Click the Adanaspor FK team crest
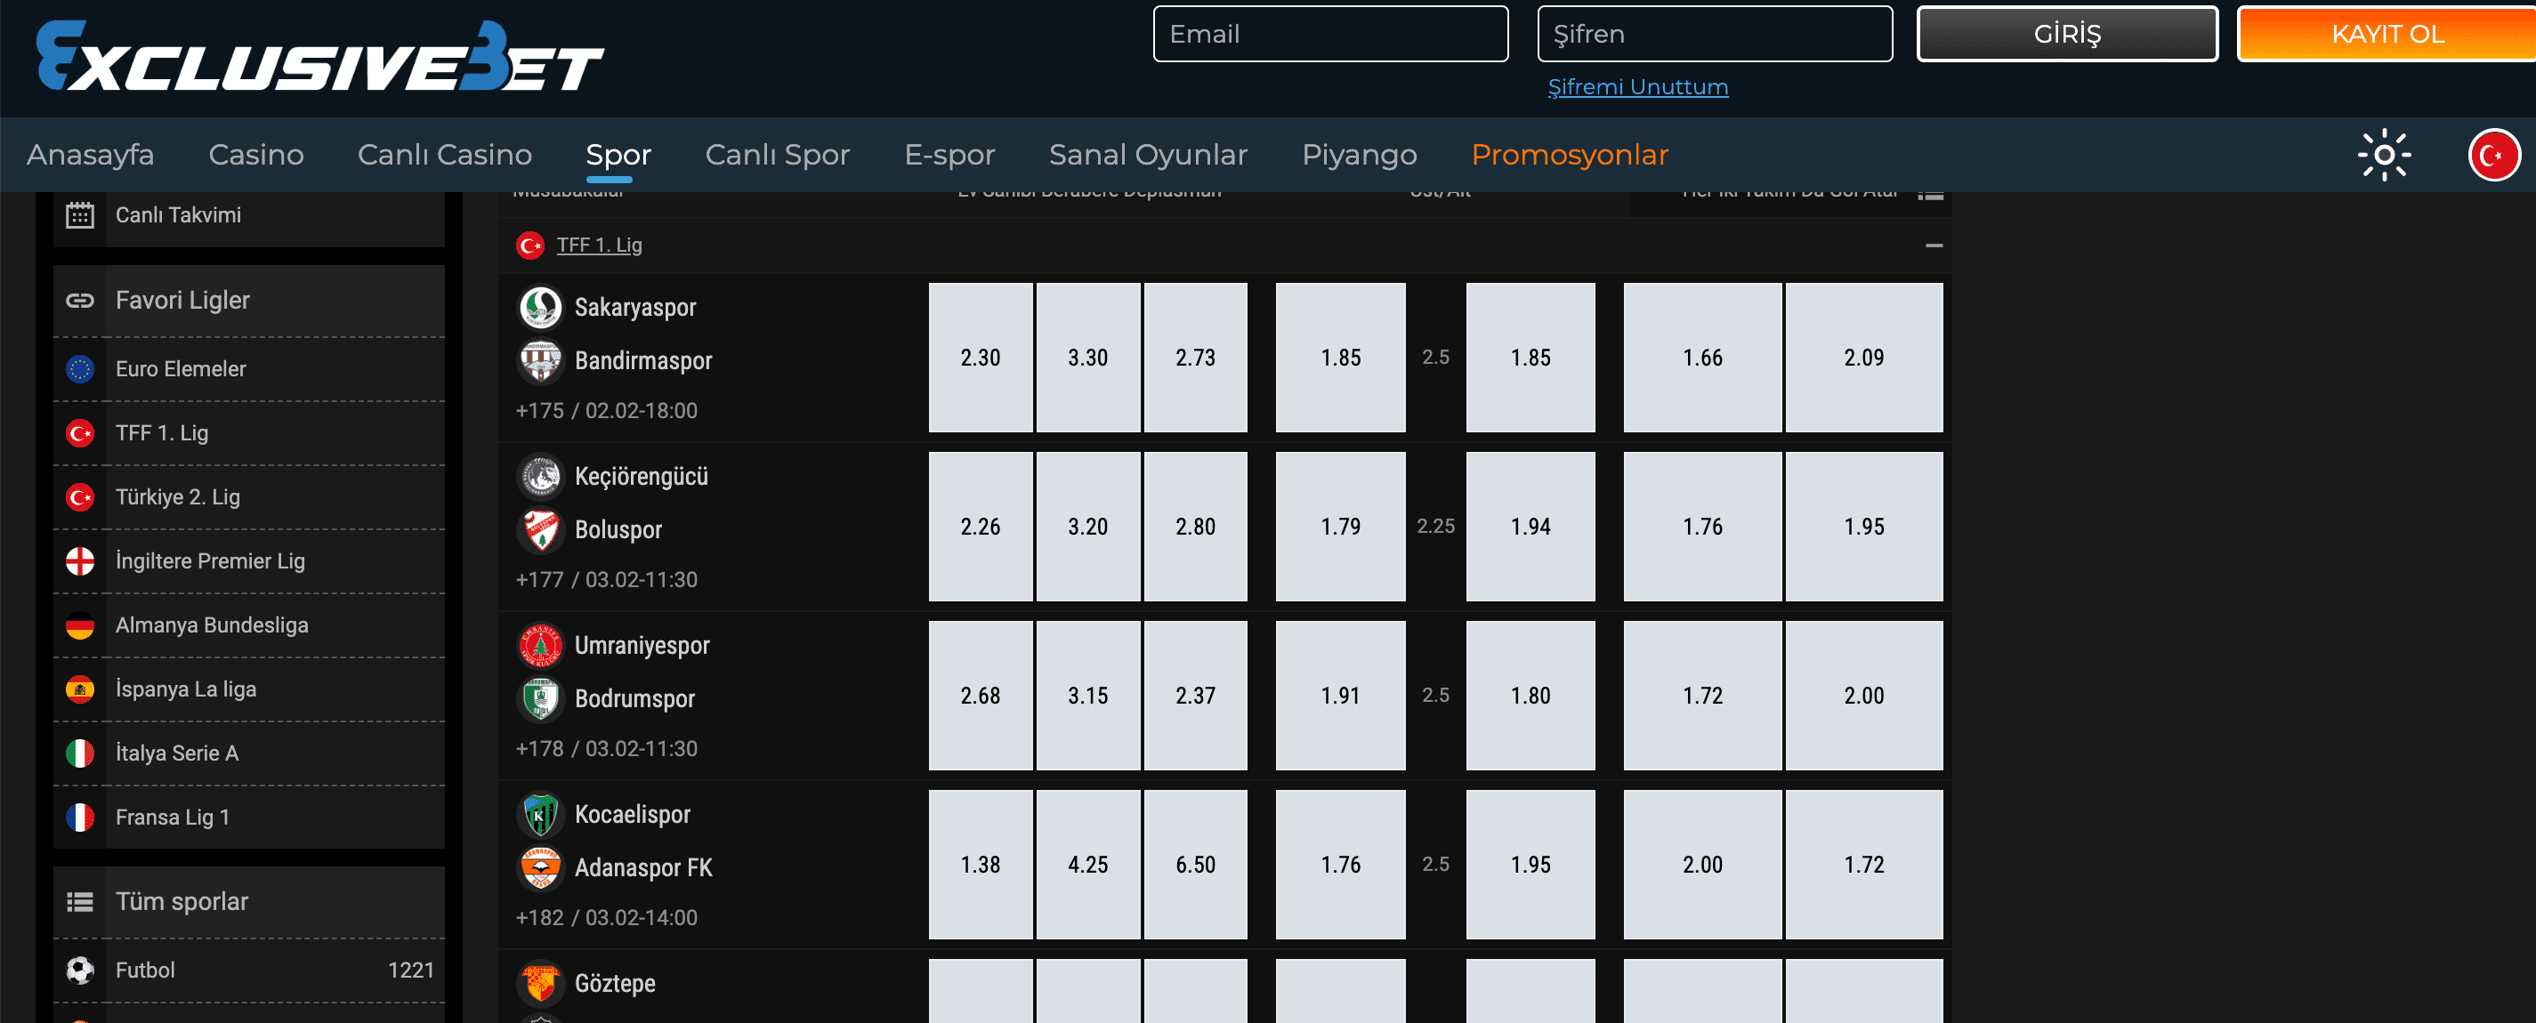Viewport: 2536px width, 1023px height. coord(539,868)
